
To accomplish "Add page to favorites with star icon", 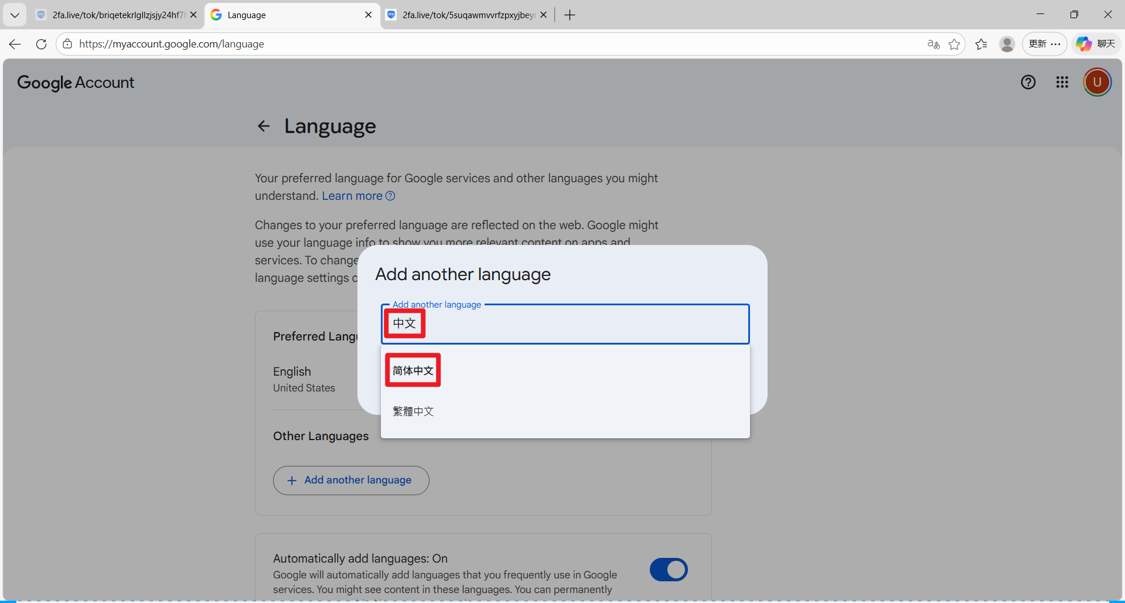I will tap(954, 44).
